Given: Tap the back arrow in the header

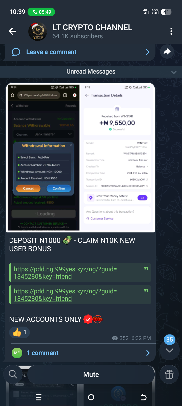Looking at the screenshot, I should 12,31.
